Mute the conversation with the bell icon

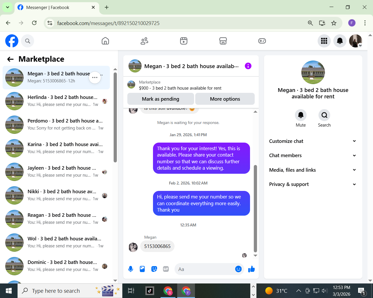(x=301, y=115)
